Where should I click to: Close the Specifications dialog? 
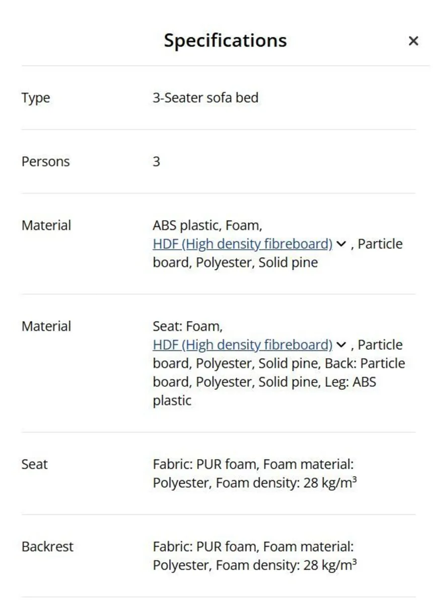[x=413, y=41]
